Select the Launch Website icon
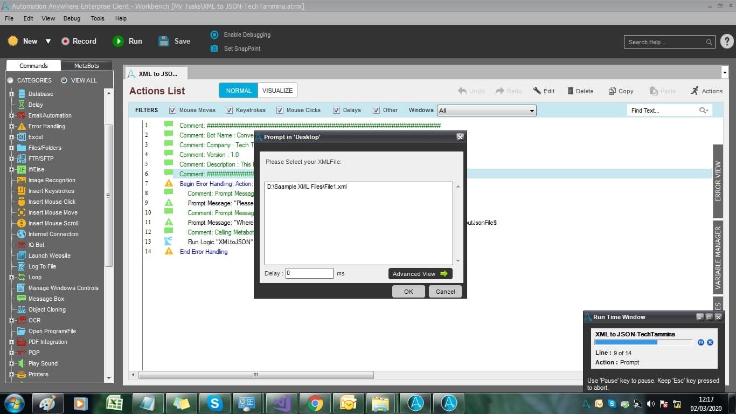736x414 pixels. tap(22, 256)
